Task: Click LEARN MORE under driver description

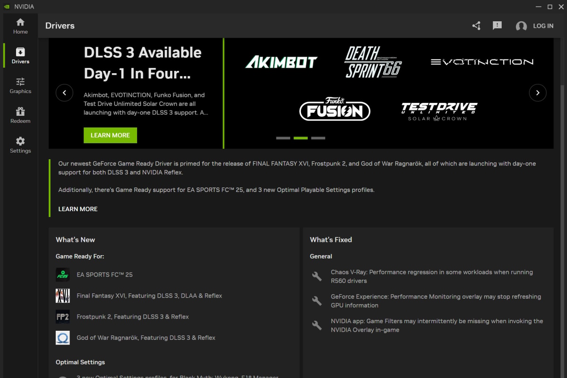Action: pyautogui.click(x=78, y=209)
